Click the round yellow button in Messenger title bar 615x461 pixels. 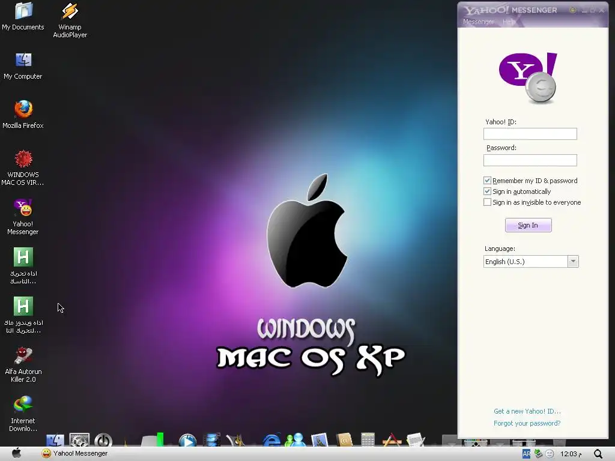572,10
